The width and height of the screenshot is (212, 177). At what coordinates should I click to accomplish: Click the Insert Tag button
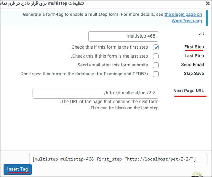(18, 170)
